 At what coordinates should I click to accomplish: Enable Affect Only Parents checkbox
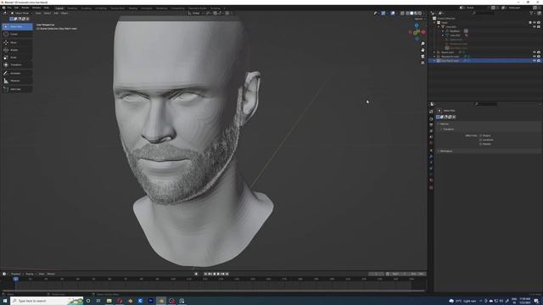(x=481, y=144)
